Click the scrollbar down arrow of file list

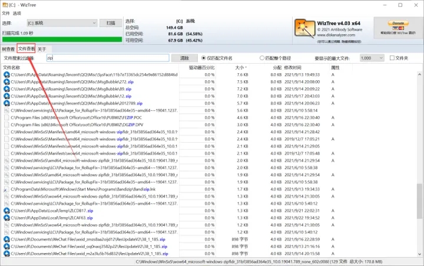tap(419, 254)
